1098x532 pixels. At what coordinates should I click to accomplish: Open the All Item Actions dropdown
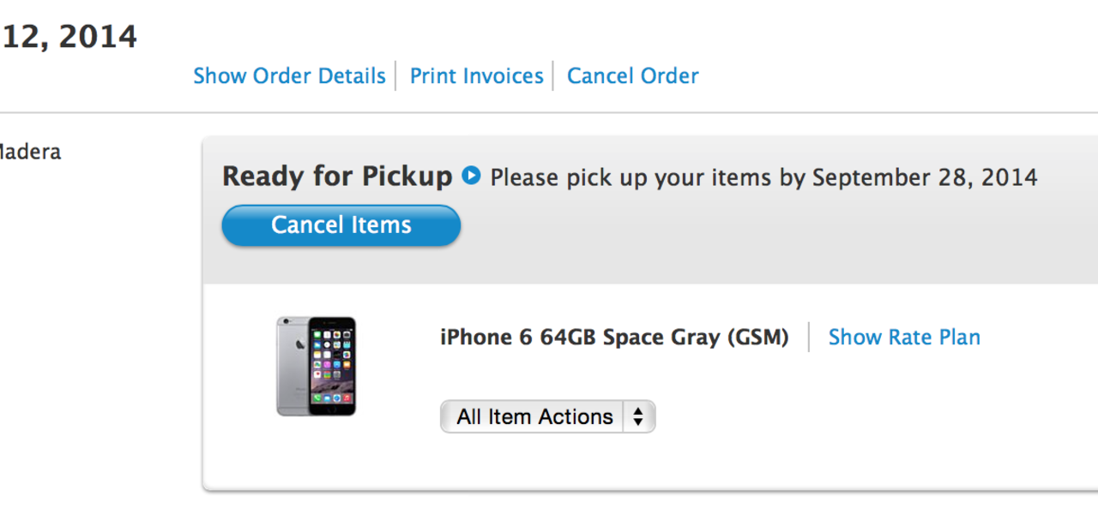click(535, 417)
